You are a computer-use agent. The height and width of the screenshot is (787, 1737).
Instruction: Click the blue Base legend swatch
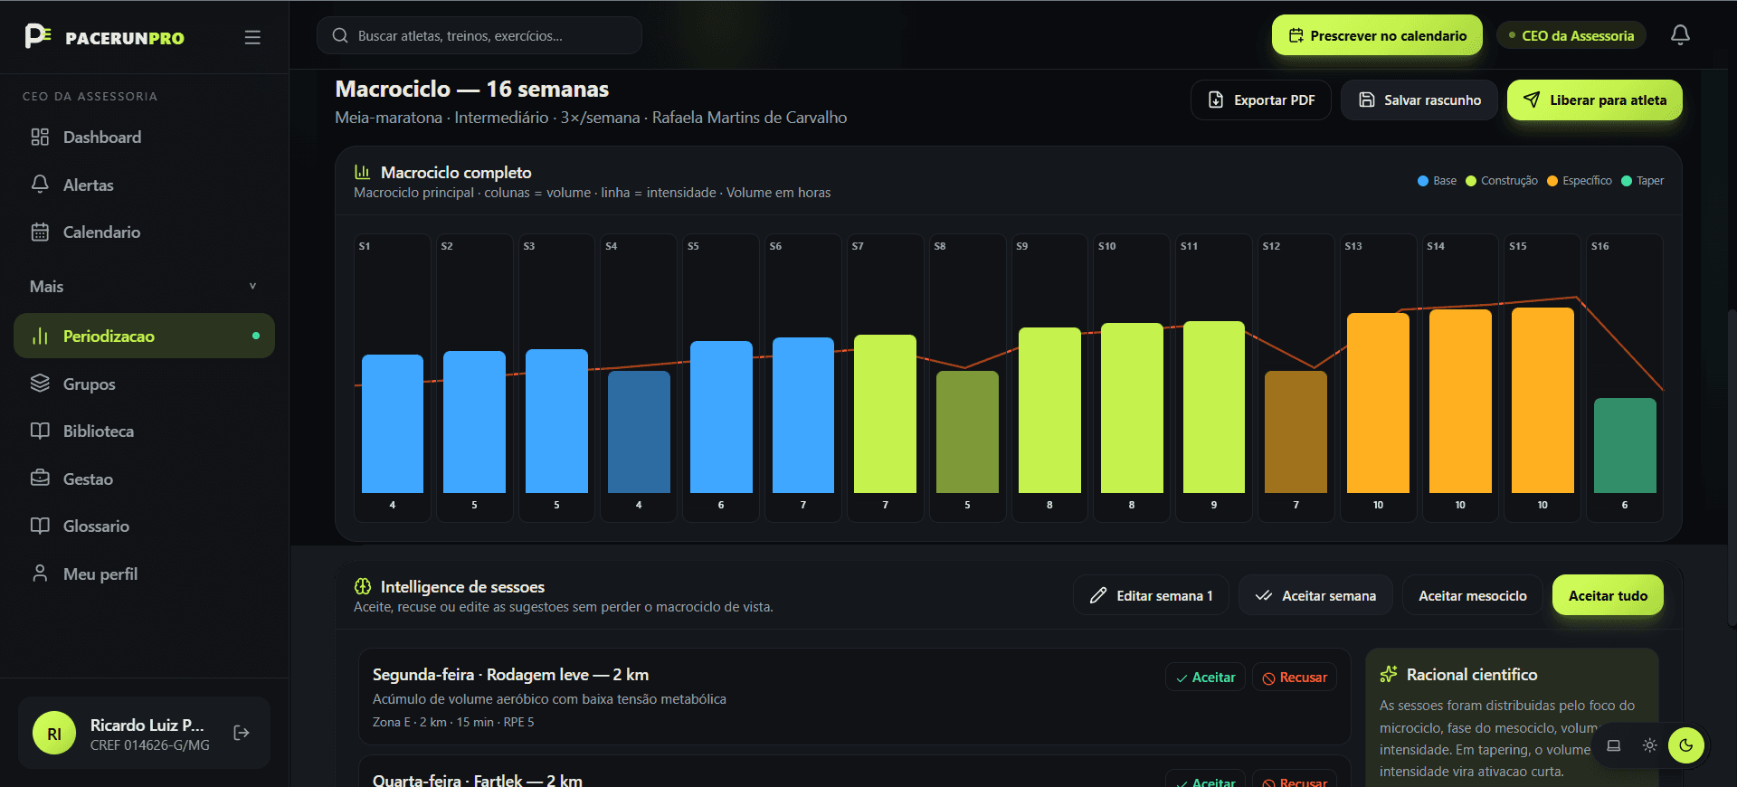(1423, 181)
